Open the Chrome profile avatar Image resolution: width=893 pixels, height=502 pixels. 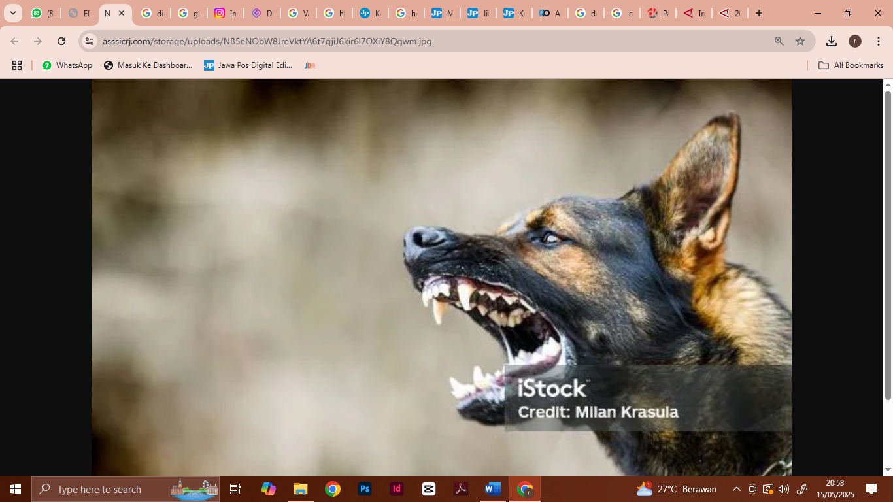pos(855,41)
